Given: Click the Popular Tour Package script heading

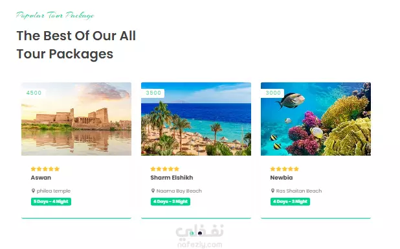Looking at the screenshot, I should pos(55,16).
